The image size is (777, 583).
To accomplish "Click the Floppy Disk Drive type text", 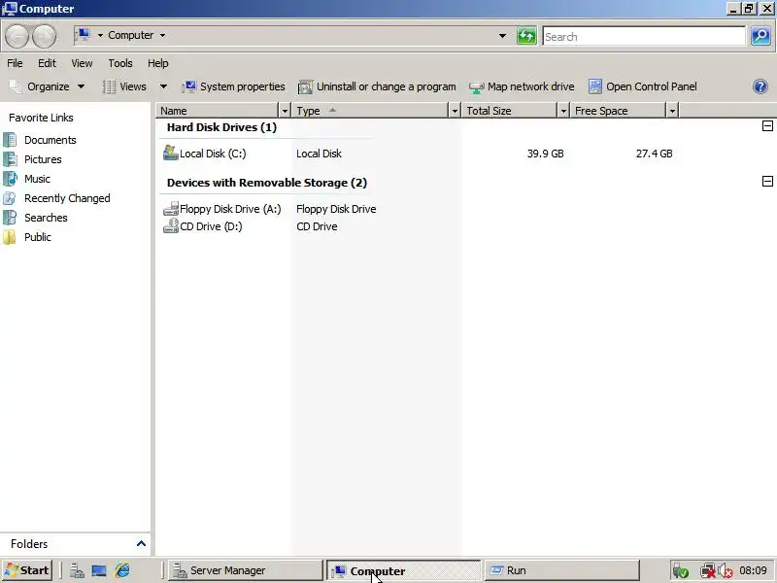I will coord(336,209).
